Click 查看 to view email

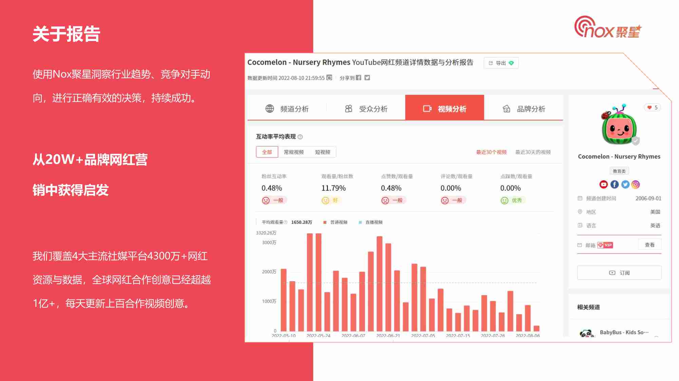(x=649, y=245)
